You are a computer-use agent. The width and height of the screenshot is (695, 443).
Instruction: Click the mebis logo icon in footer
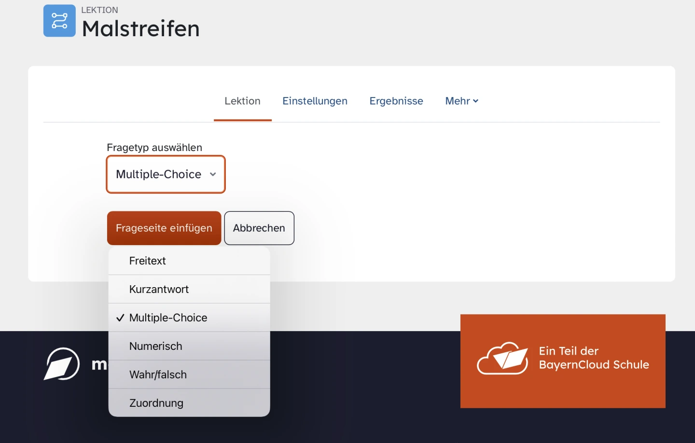coord(62,364)
